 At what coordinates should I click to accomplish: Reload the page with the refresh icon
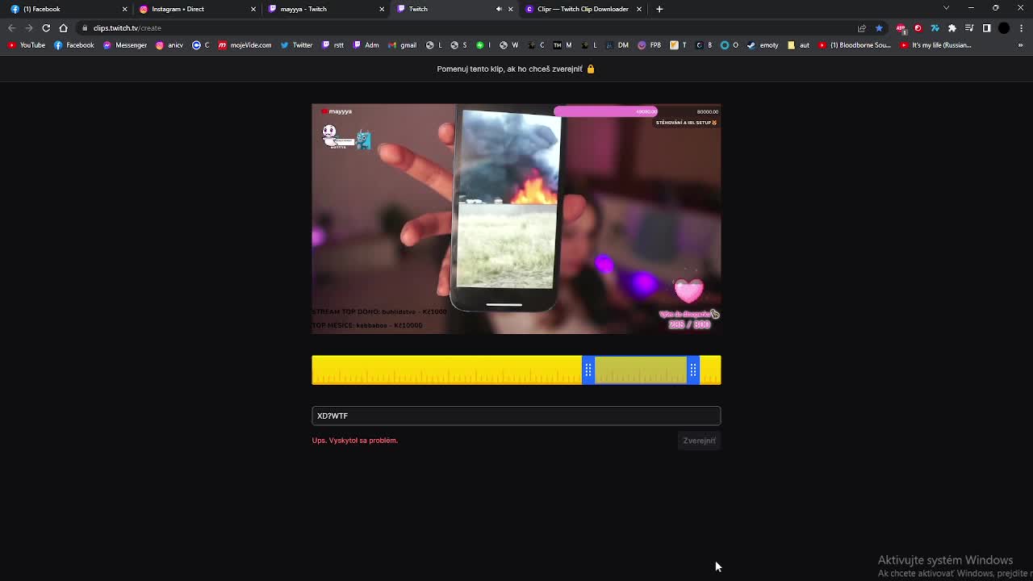46,28
